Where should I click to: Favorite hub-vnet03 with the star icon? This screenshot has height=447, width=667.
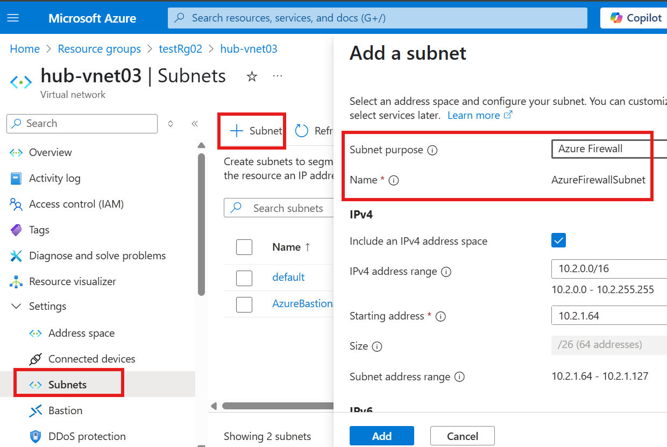[252, 76]
